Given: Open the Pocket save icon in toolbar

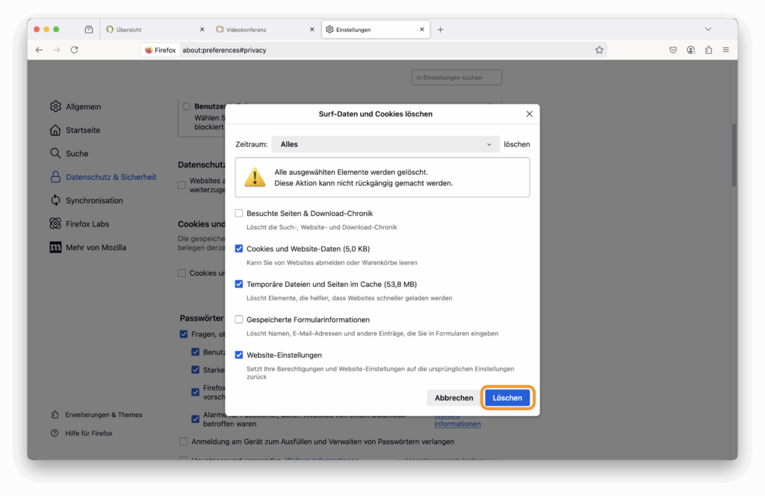Looking at the screenshot, I should [x=673, y=50].
